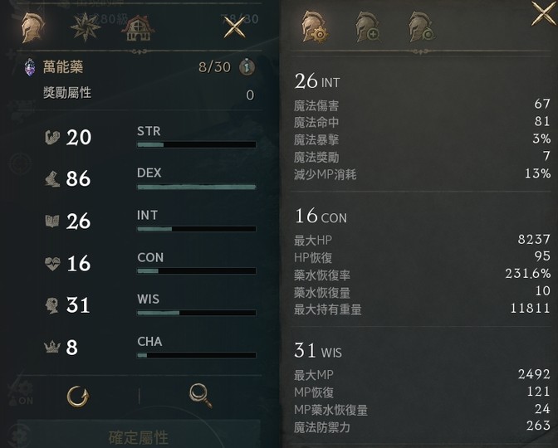The width and height of the screenshot is (558, 448).
Task: Click the DEX boot icon
Action: 52,179
